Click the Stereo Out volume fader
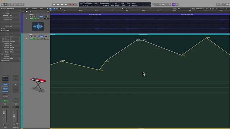This screenshot has width=230, height=129. click(x=14, y=116)
